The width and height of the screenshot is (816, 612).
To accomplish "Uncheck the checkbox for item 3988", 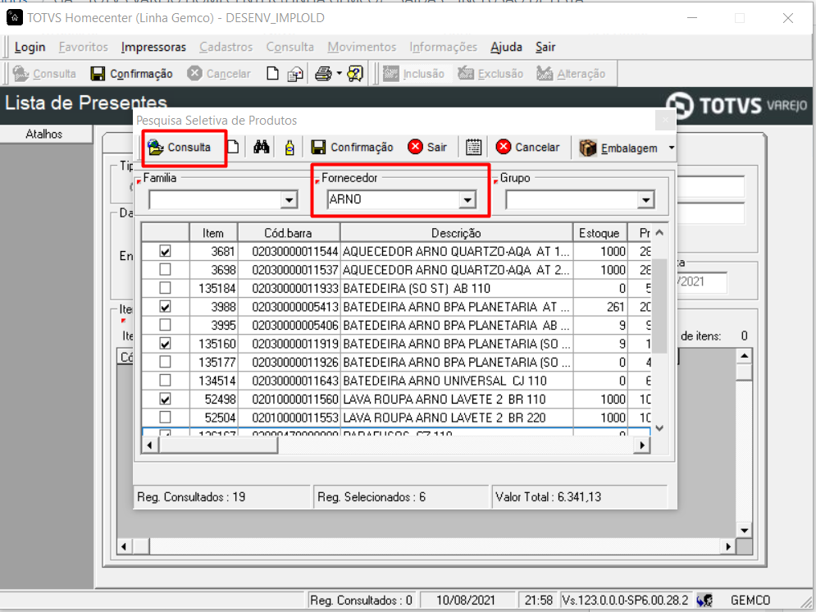I will (x=165, y=307).
